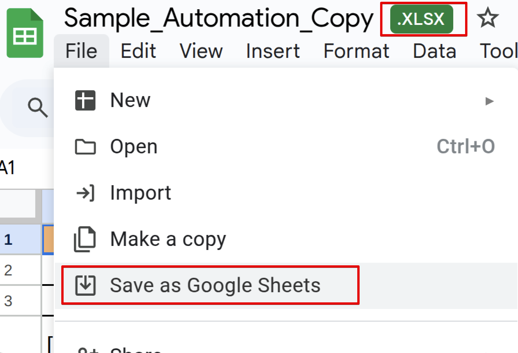Select row 1 header

pos(20,240)
